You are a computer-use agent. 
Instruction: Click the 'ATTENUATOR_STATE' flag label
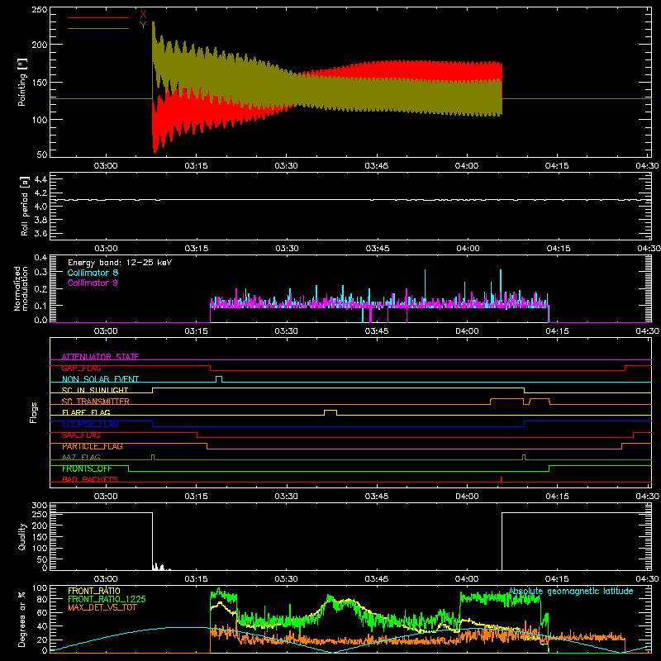[x=100, y=357]
